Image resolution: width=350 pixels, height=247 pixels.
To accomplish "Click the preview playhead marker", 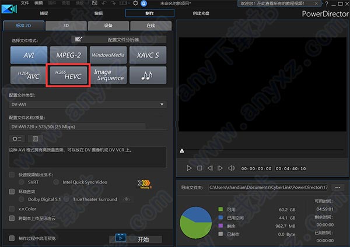I will [x=182, y=151].
